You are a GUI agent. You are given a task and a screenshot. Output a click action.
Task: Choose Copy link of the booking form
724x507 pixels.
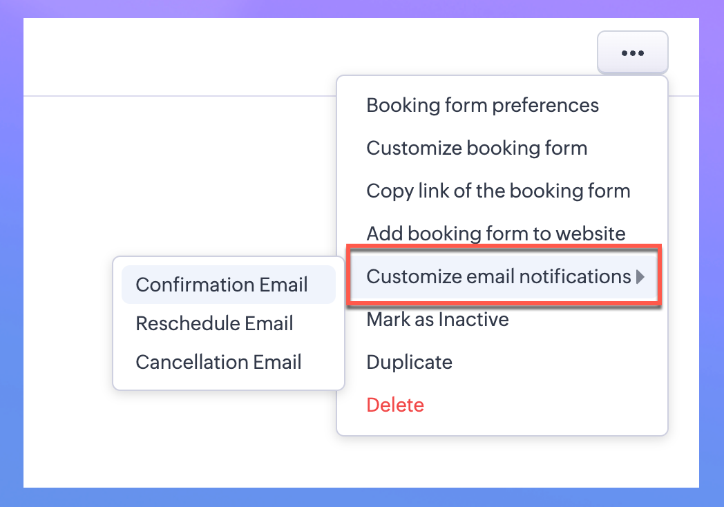coord(498,191)
